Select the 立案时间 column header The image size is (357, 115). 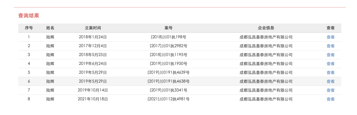point(93,28)
